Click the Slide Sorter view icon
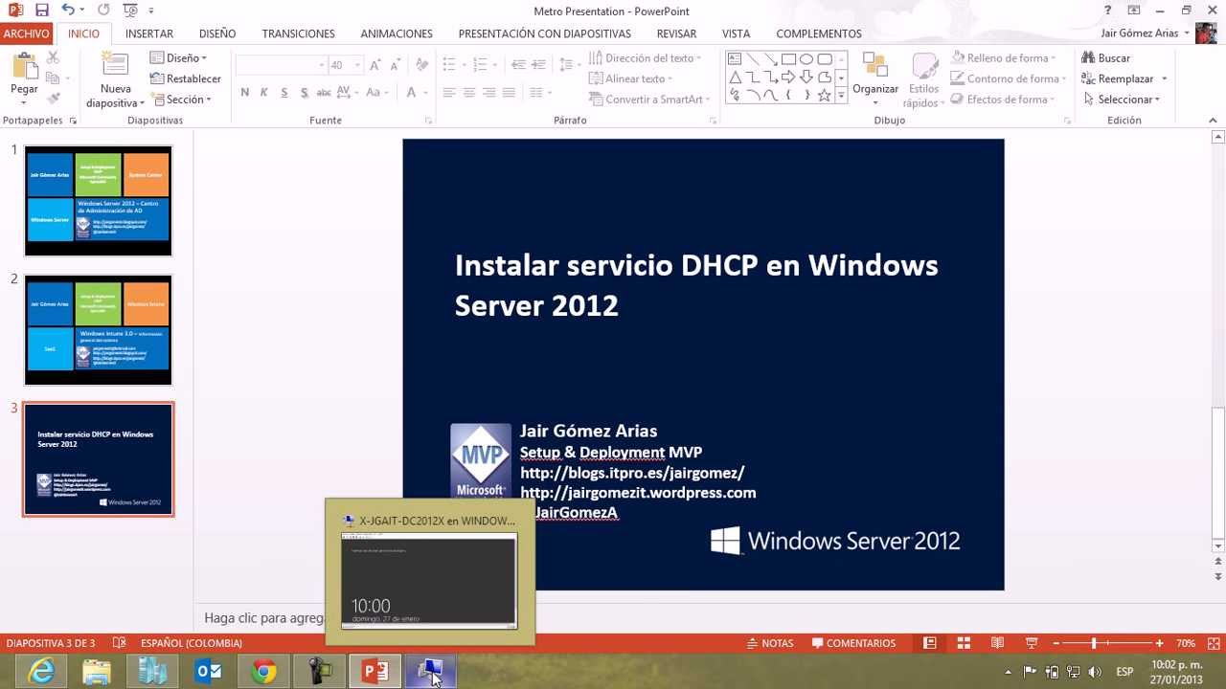 964,643
